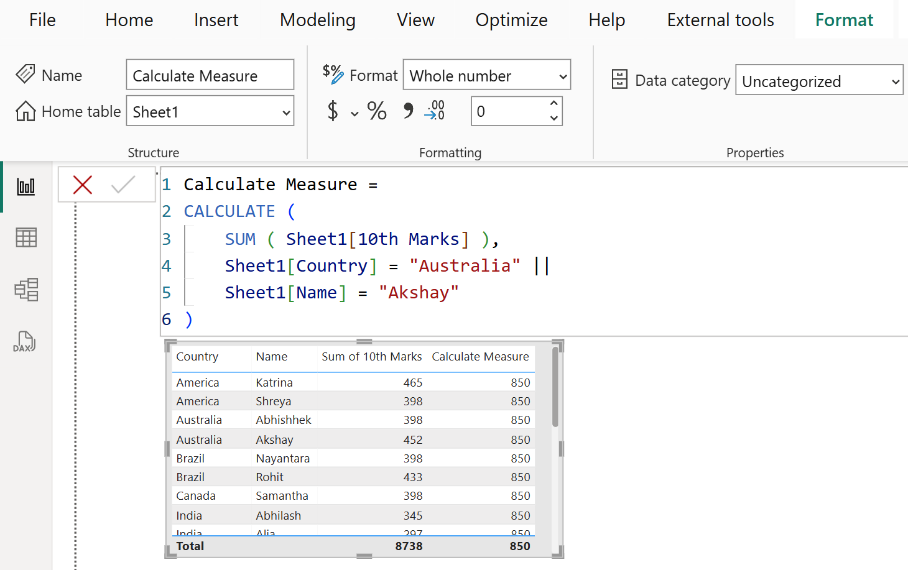Apply percentage formatting to the measure
The width and height of the screenshot is (908, 570).
[376, 111]
